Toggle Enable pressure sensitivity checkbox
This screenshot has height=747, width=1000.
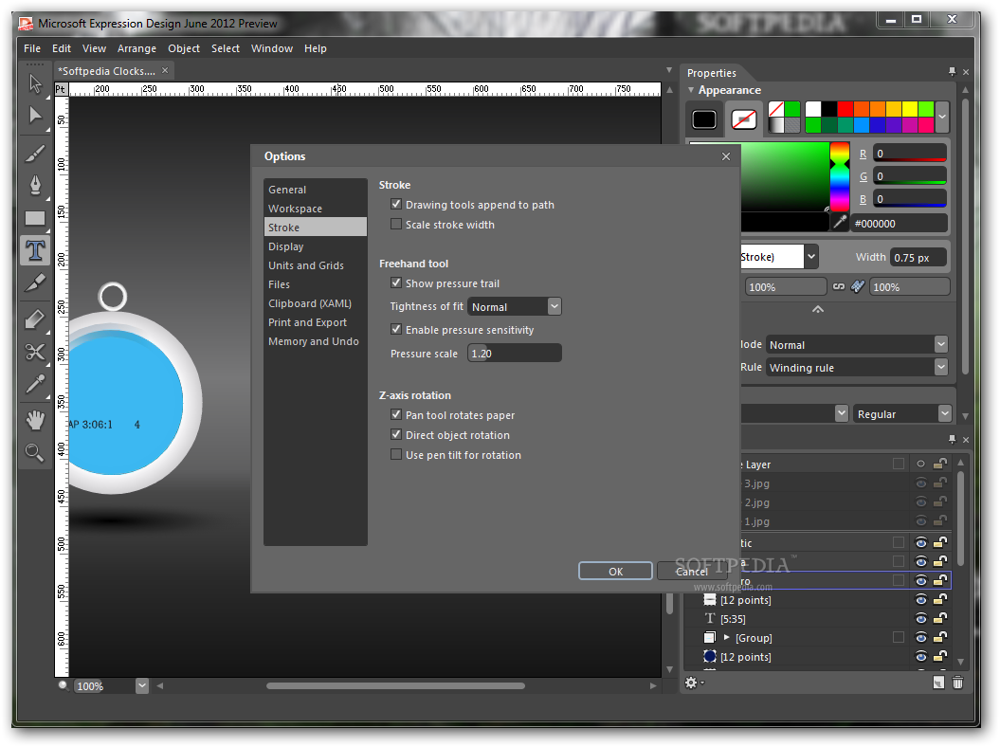point(396,329)
